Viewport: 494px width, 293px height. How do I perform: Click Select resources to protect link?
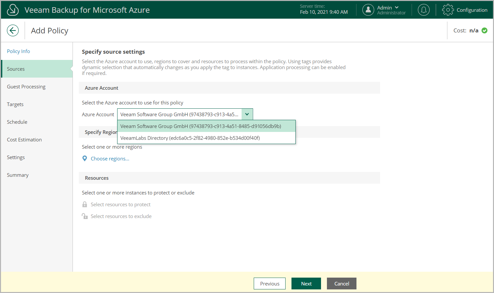(x=120, y=204)
